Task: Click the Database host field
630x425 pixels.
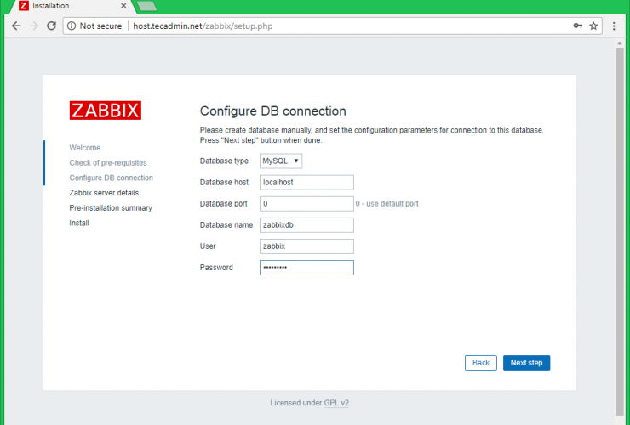Action: (306, 182)
